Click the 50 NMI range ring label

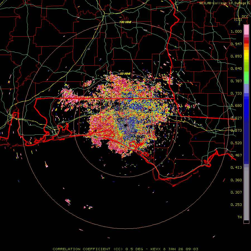(125, 74)
